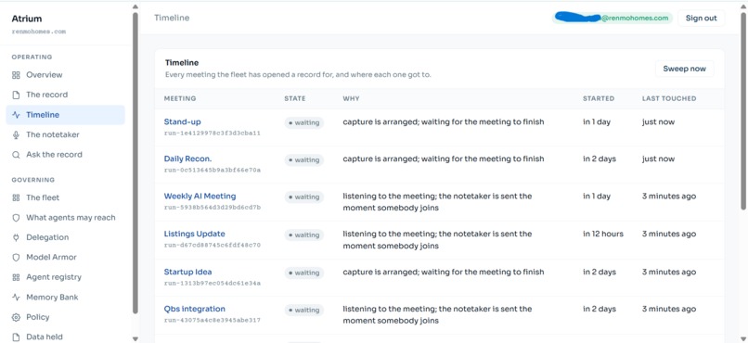Screen dimensions: 748x343
Task: Open the Weekly AI Meeting link
Action: 200,197
